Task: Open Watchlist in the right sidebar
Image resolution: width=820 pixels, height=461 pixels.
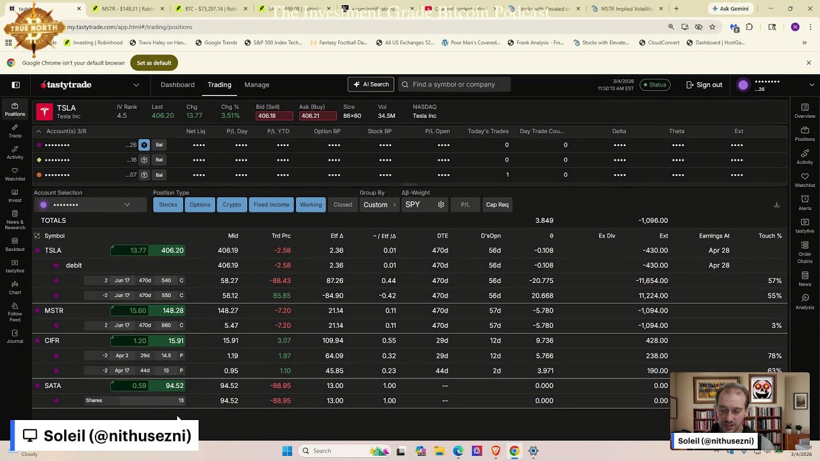Action: pos(805,180)
